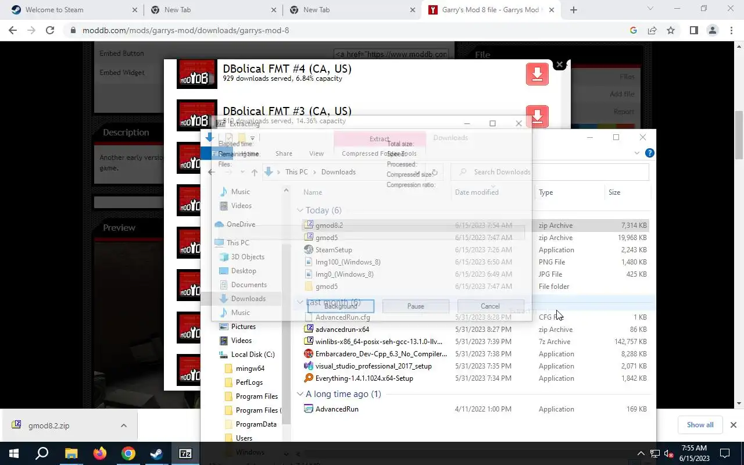Open the volume icon in system tray
This screenshot has width=744, height=465.
pyautogui.click(x=669, y=454)
